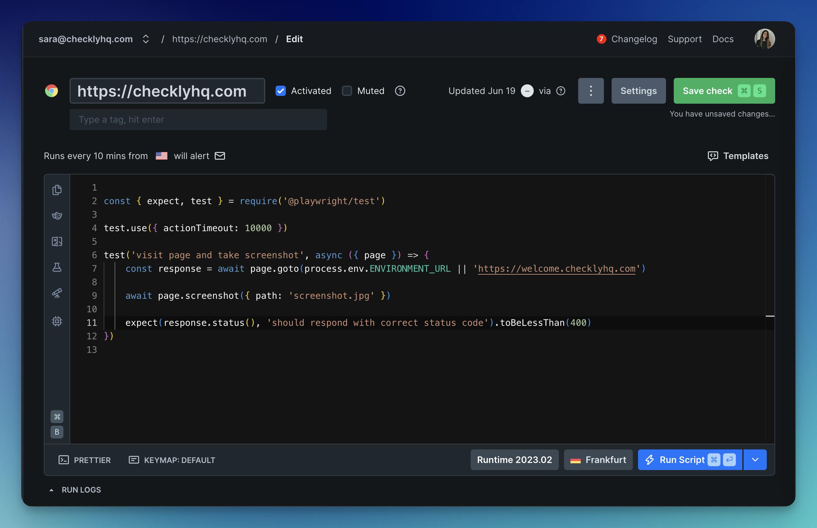This screenshot has height=528, width=817.
Task: Click the check name input field
Action: (167, 91)
